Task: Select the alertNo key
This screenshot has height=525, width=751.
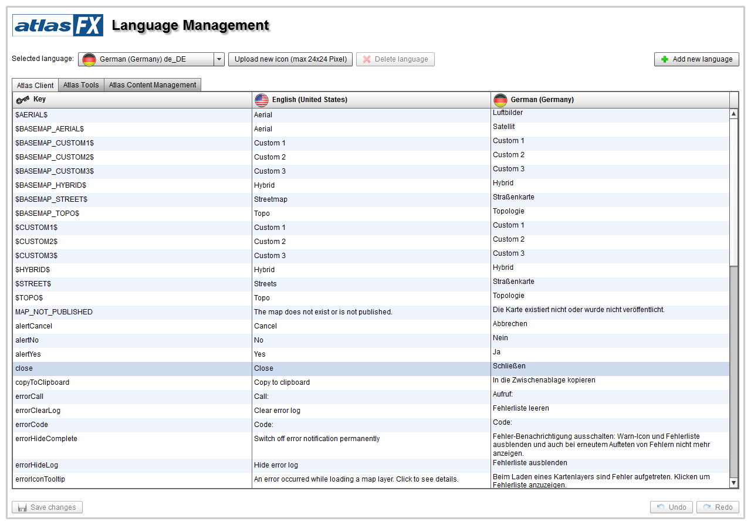Action: point(27,340)
